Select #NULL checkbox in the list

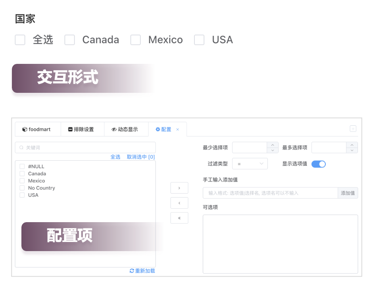point(22,166)
